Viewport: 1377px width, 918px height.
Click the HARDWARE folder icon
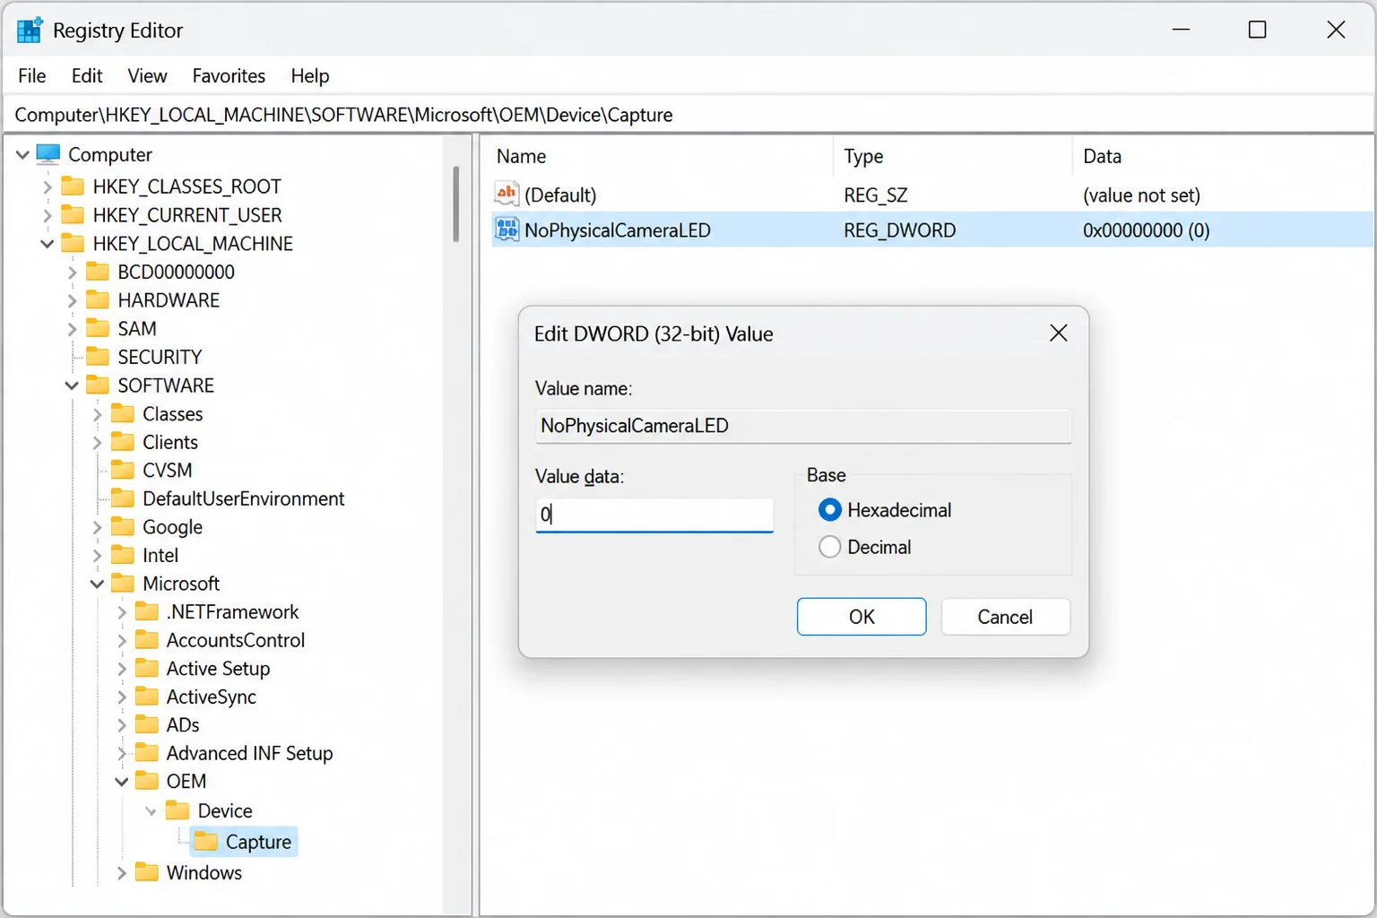click(x=98, y=300)
